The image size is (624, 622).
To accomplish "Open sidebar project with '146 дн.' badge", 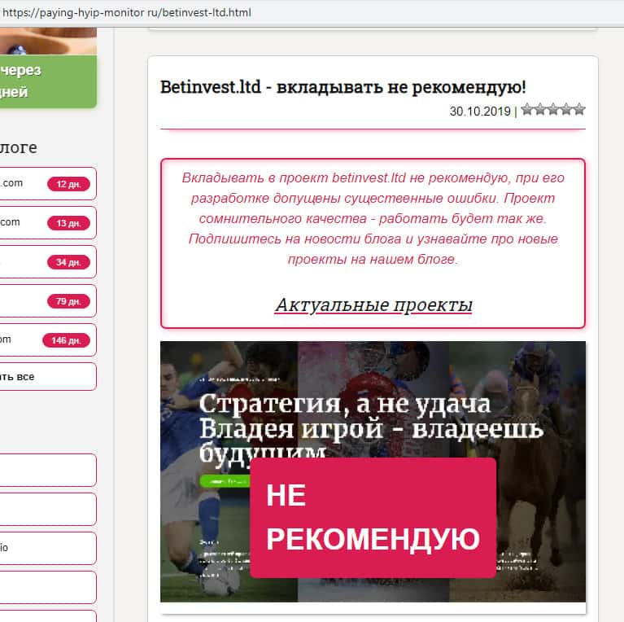I will coord(48,339).
